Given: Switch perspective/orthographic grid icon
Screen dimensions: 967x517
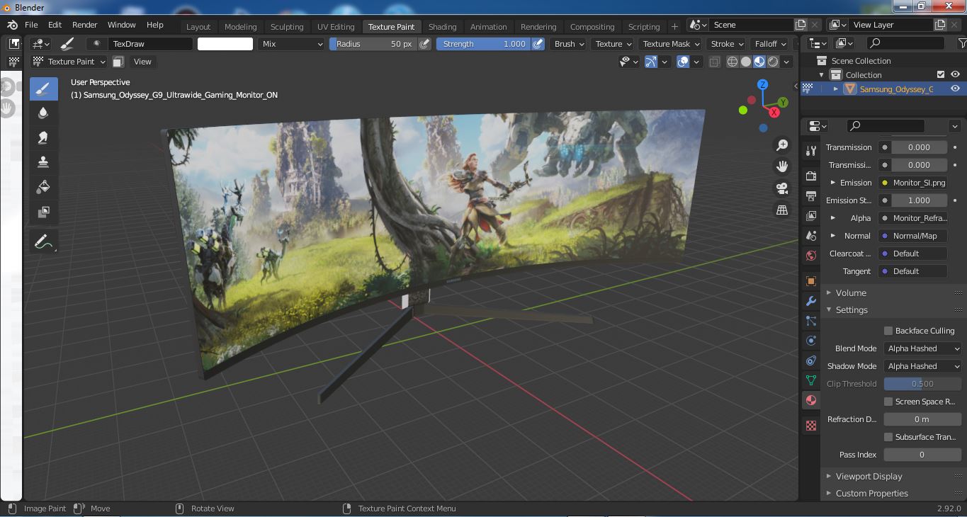Looking at the screenshot, I should coord(782,210).
